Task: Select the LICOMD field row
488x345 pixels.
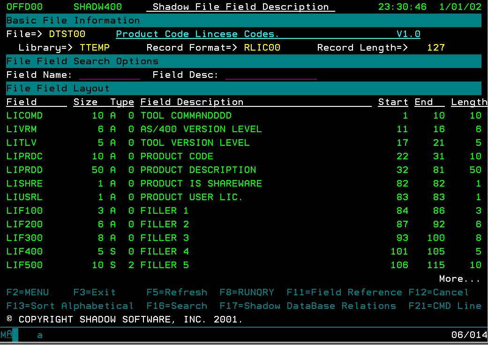Action: point(244,116)
